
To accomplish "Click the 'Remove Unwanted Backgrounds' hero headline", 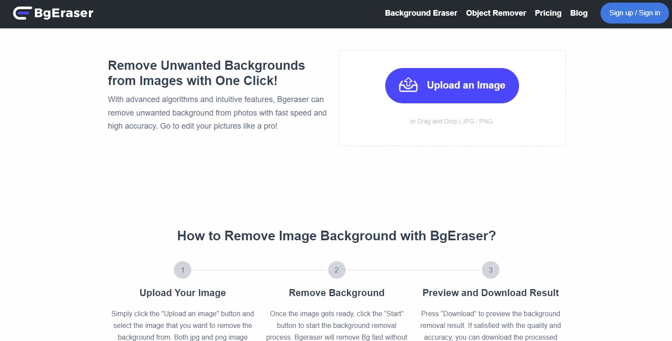I will (206, 73).
